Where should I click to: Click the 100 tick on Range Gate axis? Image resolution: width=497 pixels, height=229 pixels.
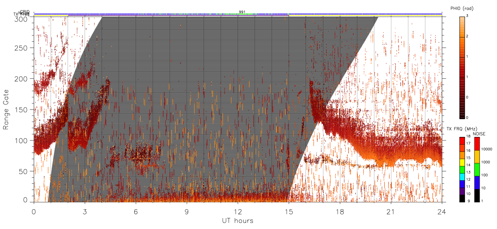(x=21, y=140)
